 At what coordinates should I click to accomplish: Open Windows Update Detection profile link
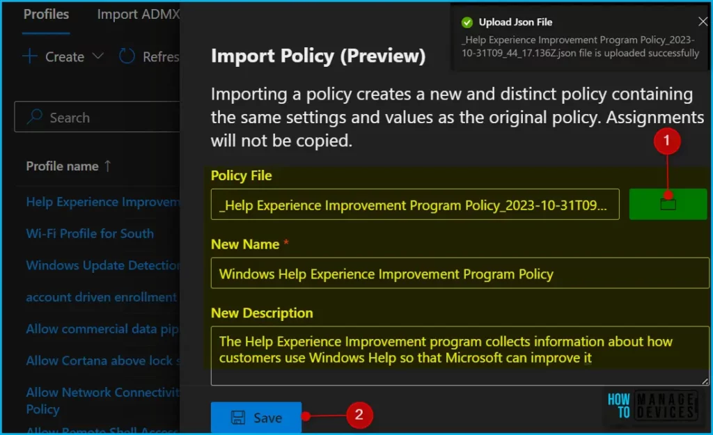pyautogui.click(x=103, y=265)
